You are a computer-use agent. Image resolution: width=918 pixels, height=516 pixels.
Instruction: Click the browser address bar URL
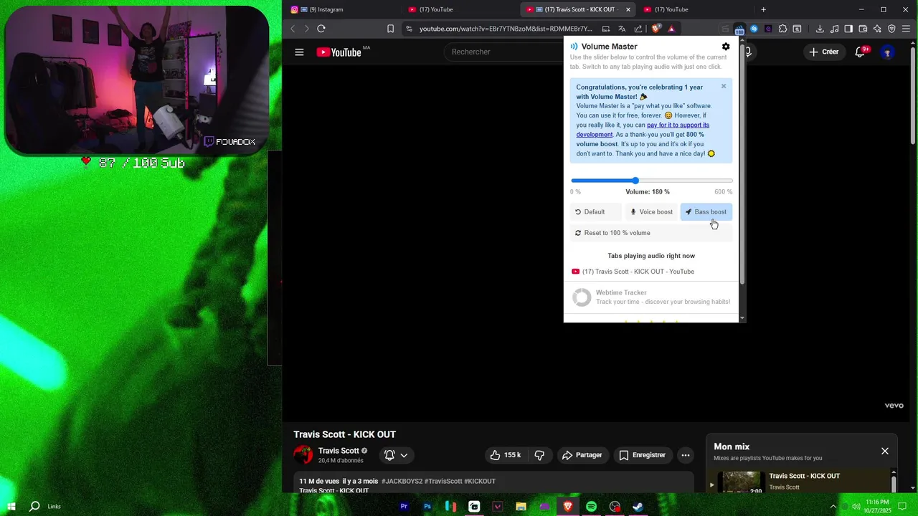coord(506,29)
